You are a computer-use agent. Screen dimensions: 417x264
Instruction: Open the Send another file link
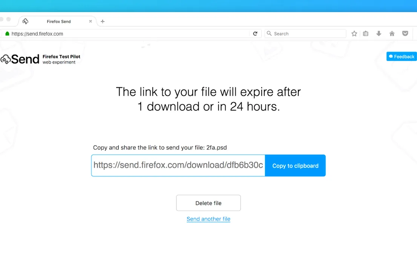(x=208, y=219)
